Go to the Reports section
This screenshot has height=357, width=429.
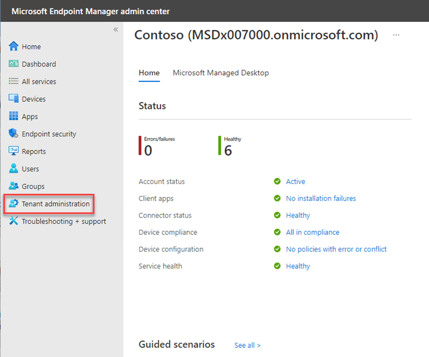click(x=34, y=151)
